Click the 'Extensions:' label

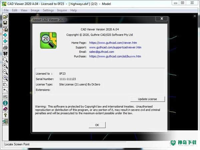(x=43, y=90)
